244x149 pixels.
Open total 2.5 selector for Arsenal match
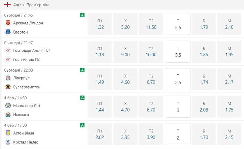[x=178, y=24]
